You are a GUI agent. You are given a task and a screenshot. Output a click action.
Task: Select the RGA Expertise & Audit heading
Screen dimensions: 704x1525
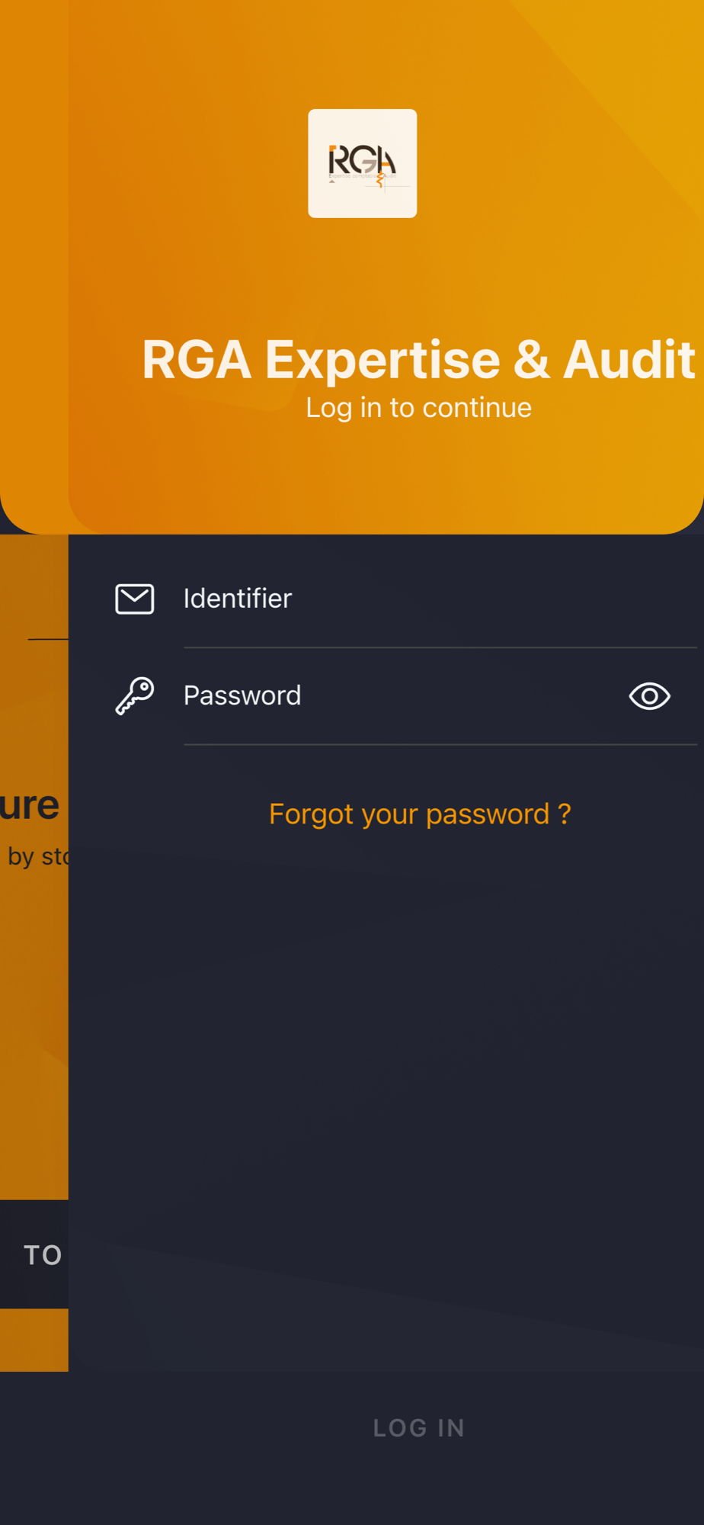(x=419, y=359)
